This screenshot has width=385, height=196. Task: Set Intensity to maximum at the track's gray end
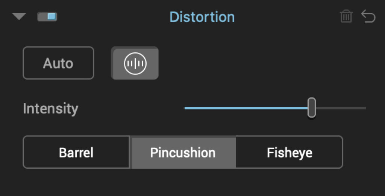[x=365, y=108]
